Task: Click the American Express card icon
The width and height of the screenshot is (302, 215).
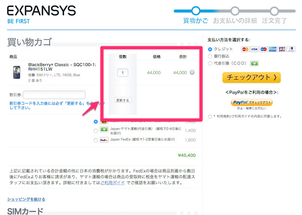Action: point(273,49)
